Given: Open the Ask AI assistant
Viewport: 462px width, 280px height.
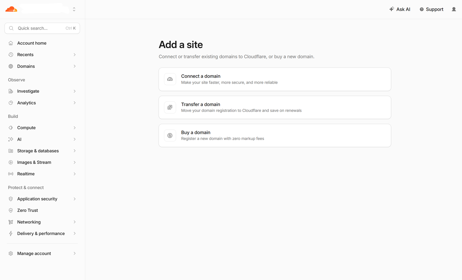Looking at the screenshot, I should [400, 9].
